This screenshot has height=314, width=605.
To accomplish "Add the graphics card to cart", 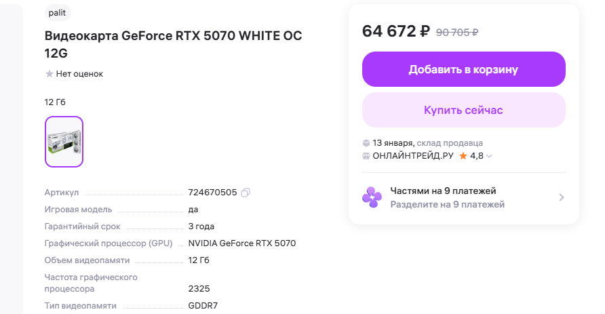I will [463, 69].
